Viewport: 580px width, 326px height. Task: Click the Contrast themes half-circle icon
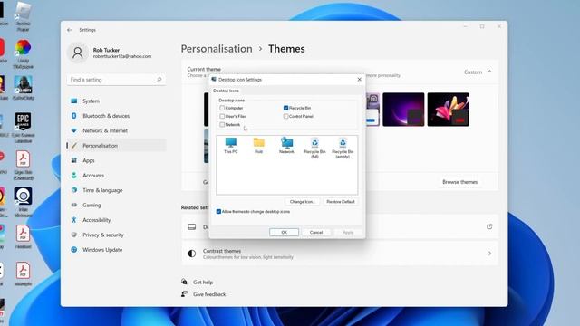(x=191, y=254)
